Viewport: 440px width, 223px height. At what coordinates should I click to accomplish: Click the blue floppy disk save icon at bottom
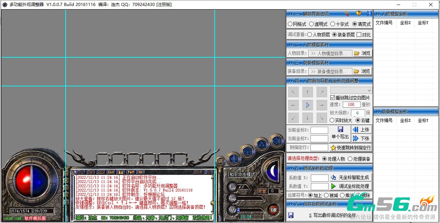point(291,215)
